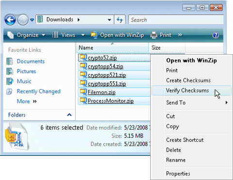Click the blue Back navigation arrow
The image size is (233, 180).
(10, 20)
